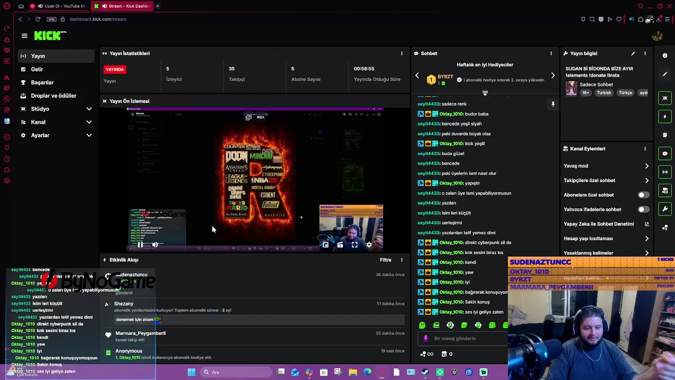Switch to Uzak Ol YouTube browser tab
675x380 pixels.
(x=58, y=6)
